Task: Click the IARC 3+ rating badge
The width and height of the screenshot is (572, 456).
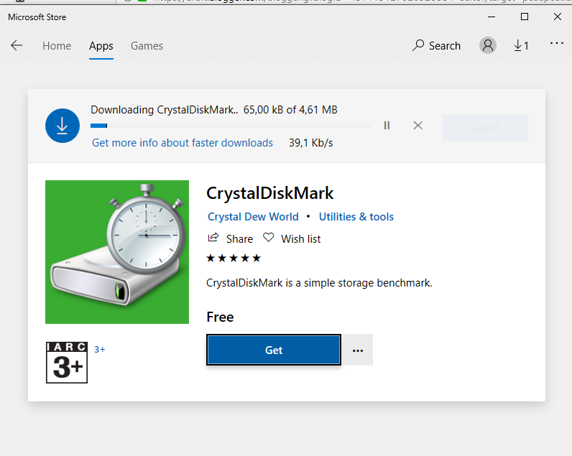Action: tap(67, 363)
